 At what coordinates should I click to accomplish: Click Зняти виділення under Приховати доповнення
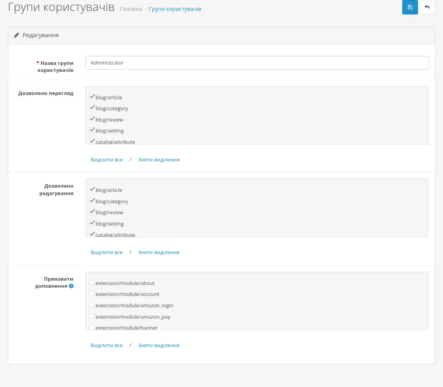[x=159, y=345]
